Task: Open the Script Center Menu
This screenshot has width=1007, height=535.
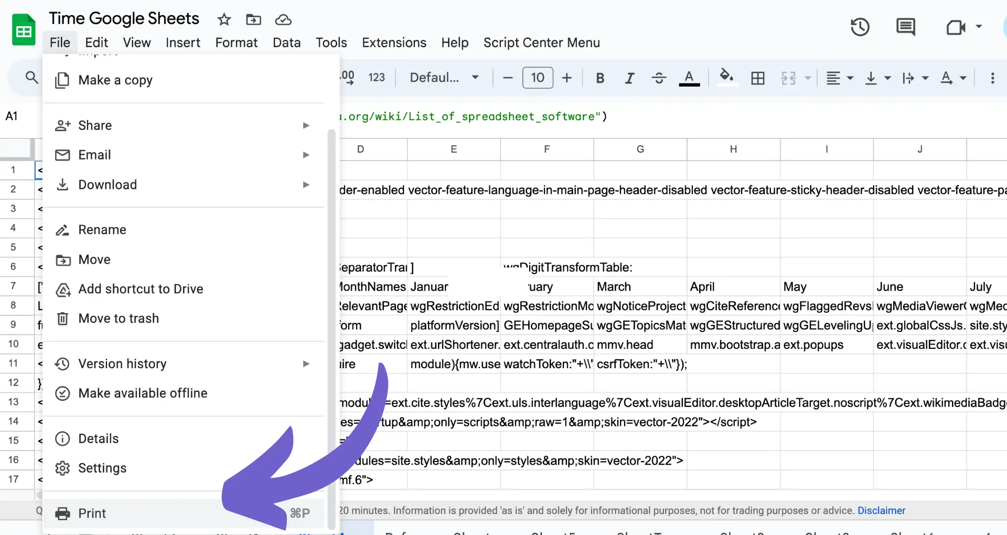Action: [542, 42]
